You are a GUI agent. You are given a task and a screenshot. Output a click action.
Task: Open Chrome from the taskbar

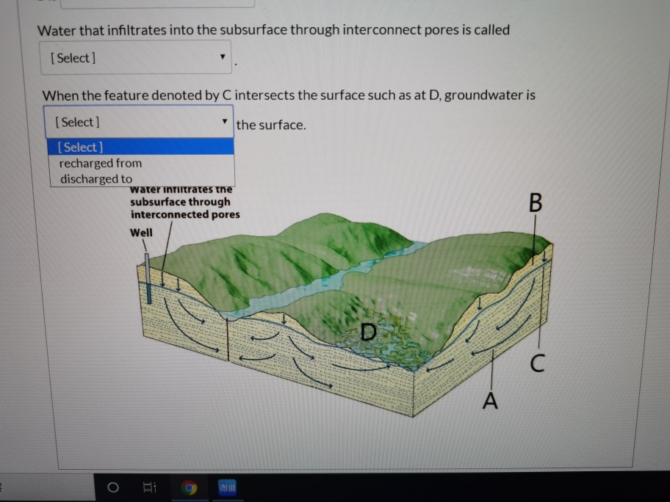click(x=189, y=487)
